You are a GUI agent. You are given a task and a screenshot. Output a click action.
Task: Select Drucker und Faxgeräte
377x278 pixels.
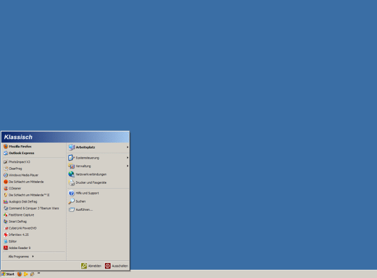click(91, 182)
